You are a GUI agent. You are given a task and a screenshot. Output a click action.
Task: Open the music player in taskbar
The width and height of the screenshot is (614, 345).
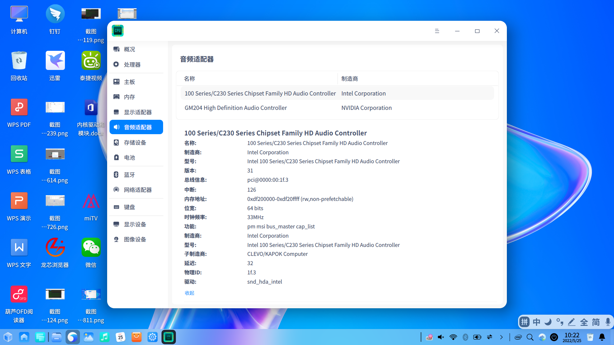pyautogui.click(x=104, y=337)
